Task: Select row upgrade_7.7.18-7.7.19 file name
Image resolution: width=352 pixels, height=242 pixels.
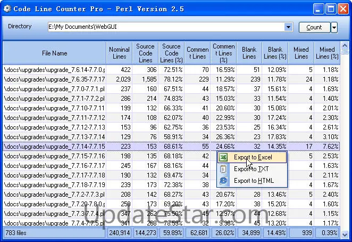Action: point(55,185)
